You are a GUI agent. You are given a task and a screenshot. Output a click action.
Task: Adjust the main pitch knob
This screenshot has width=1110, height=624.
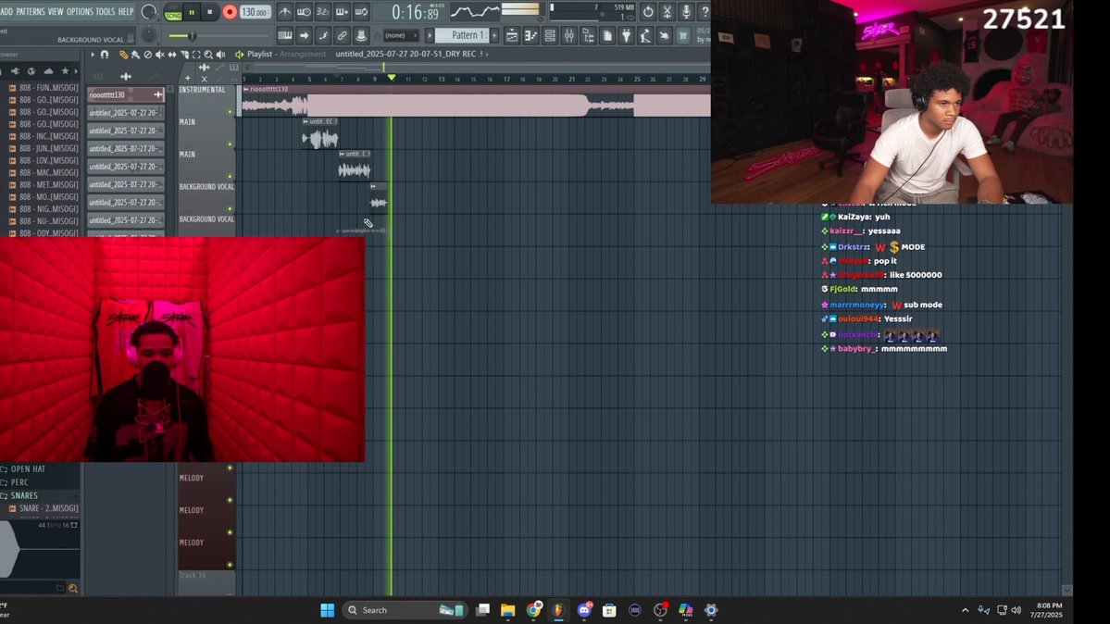(149, 34)
